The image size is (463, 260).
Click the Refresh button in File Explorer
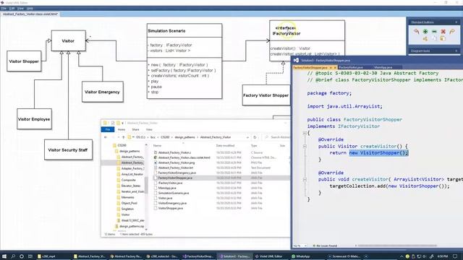coord(255,137)
